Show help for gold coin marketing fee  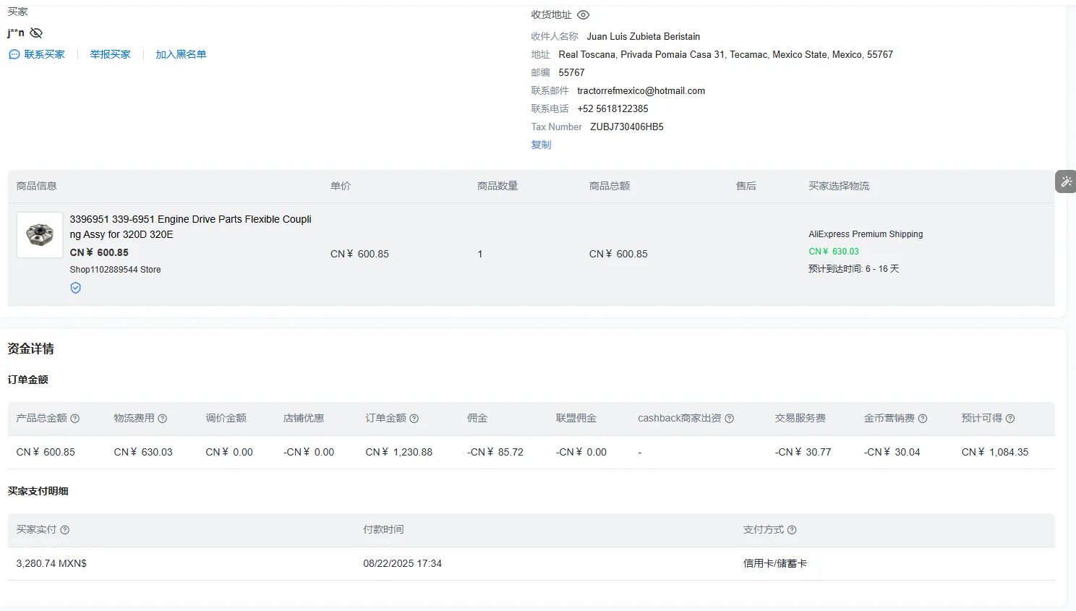pos(923,419)
